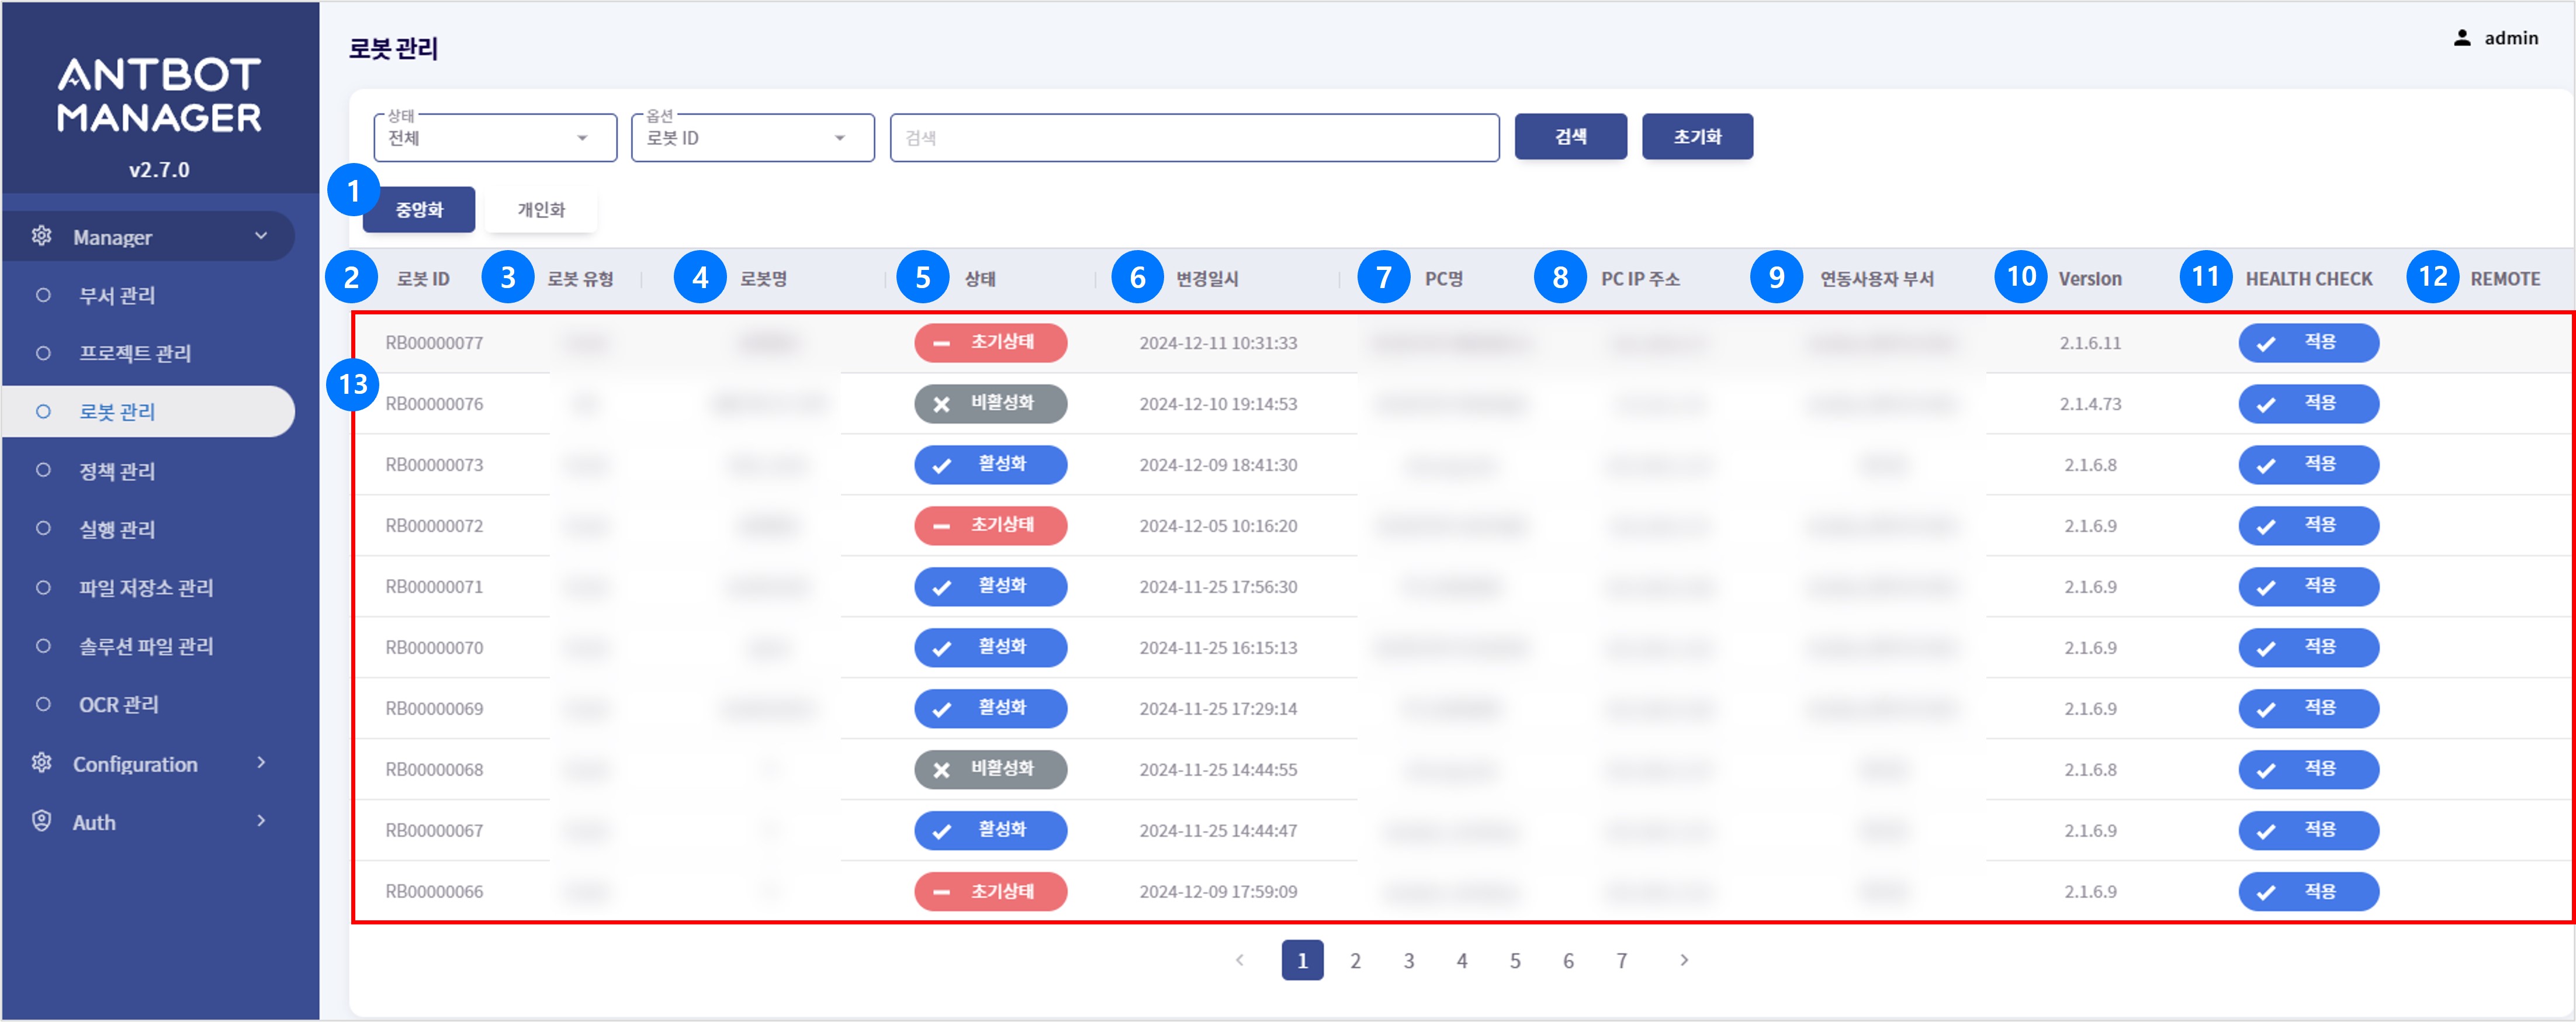Screen dimensions: 2576x1022
Task: Collapse the Manager section in the sidebar
Action: [262, 237]
